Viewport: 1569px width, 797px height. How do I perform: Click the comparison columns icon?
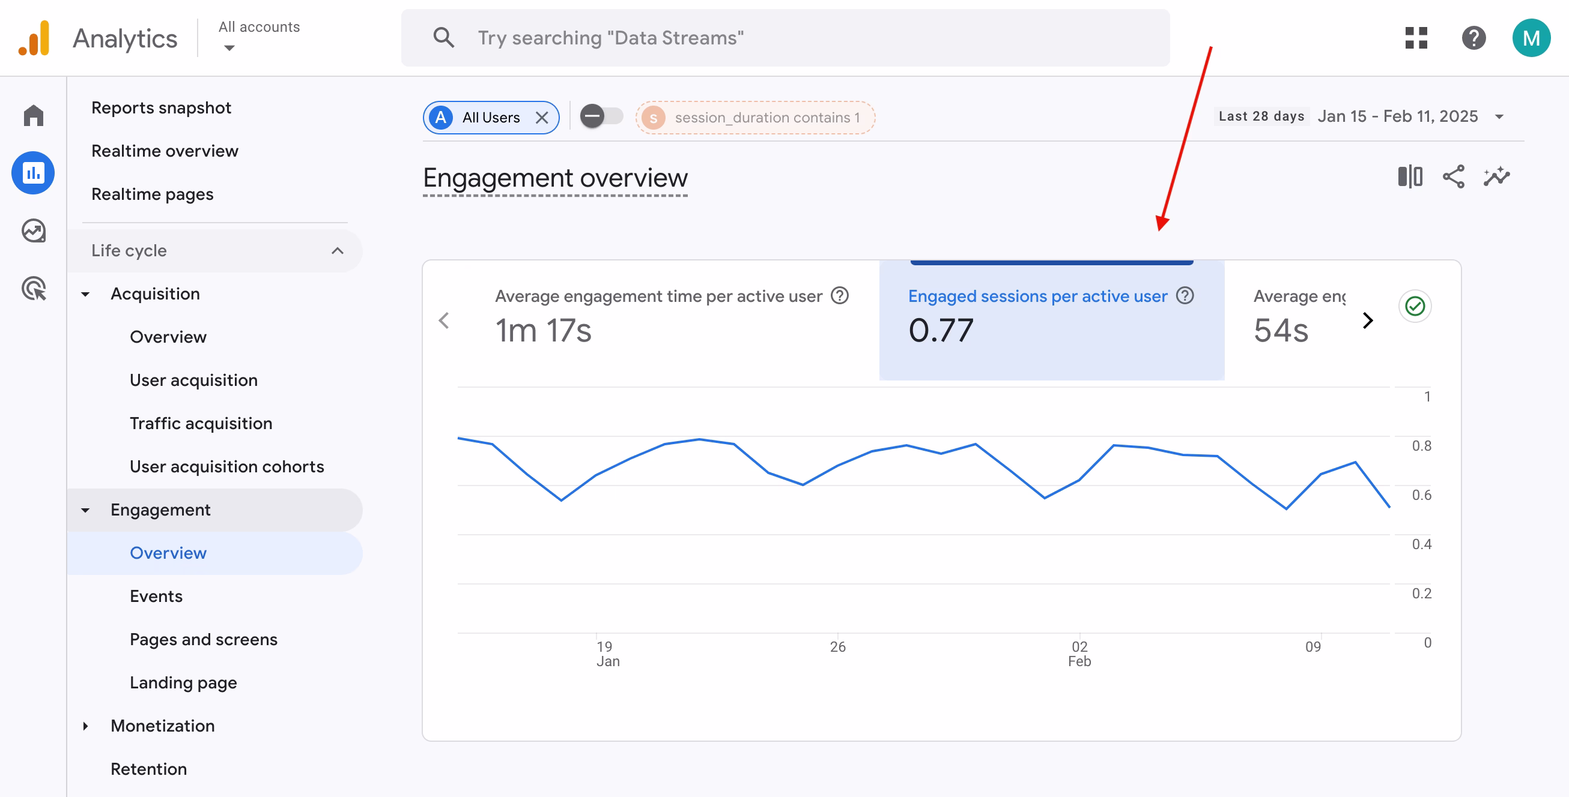pyautogui.click(x=1409, y=176)
